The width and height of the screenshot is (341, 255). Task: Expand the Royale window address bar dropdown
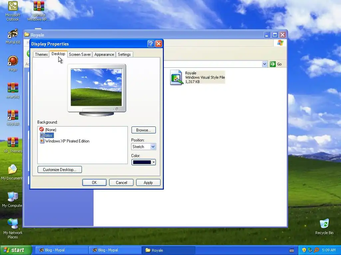[x=264, y=64]
